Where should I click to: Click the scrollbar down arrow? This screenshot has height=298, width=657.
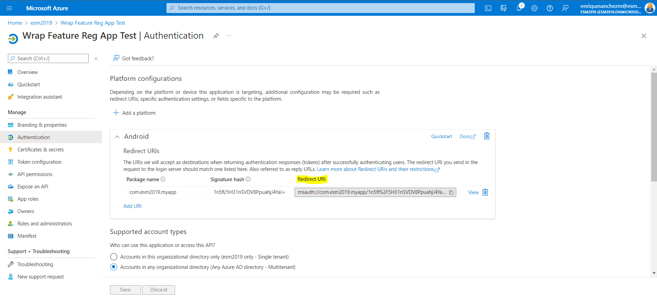pos(654,273)
